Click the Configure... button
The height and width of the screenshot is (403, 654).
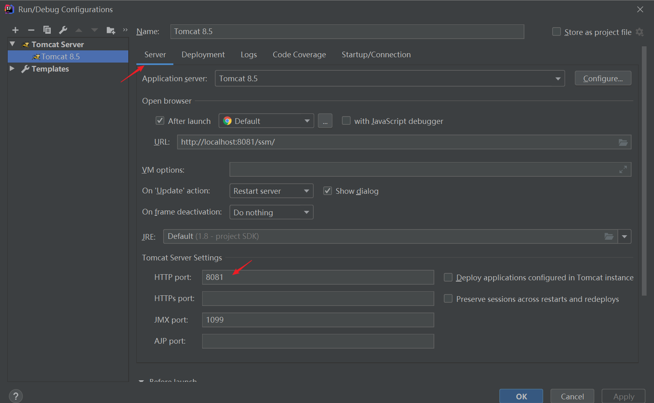point(602,78)
